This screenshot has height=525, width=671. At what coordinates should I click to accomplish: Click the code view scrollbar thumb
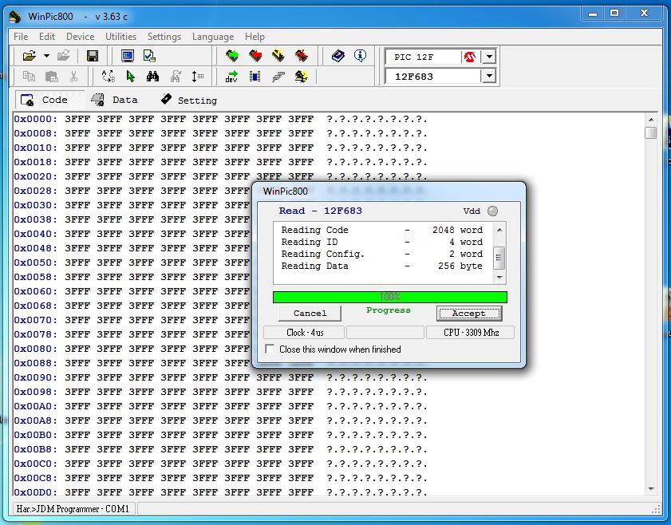(x=651, y=132)
